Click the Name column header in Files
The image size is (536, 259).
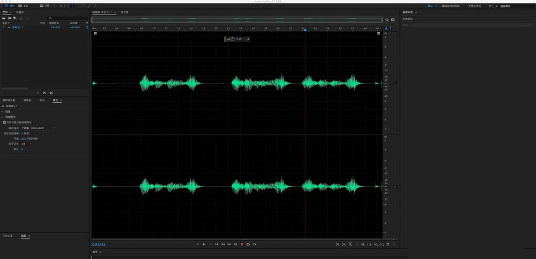(x=6, y=23)
